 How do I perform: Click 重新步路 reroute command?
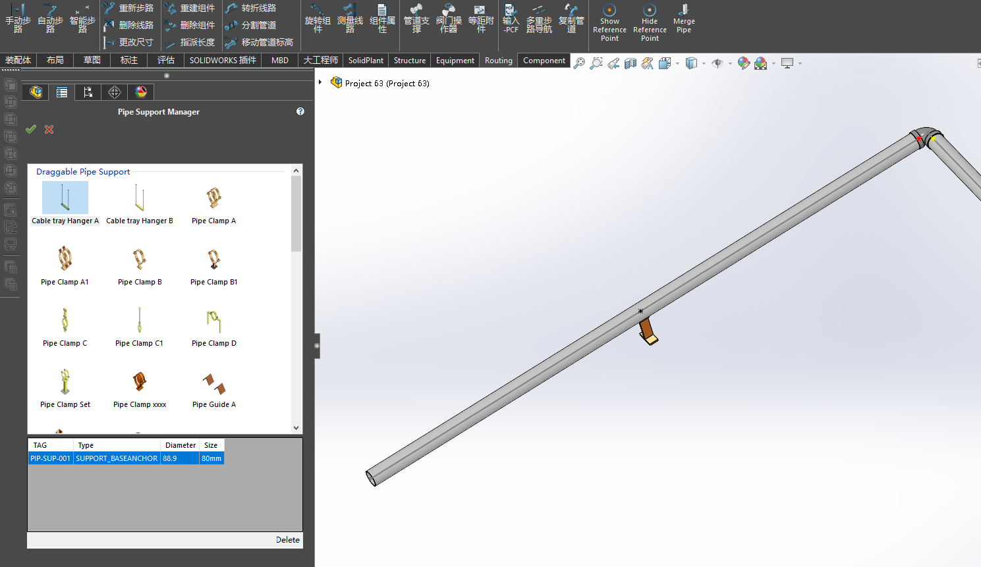pos(128,8)
